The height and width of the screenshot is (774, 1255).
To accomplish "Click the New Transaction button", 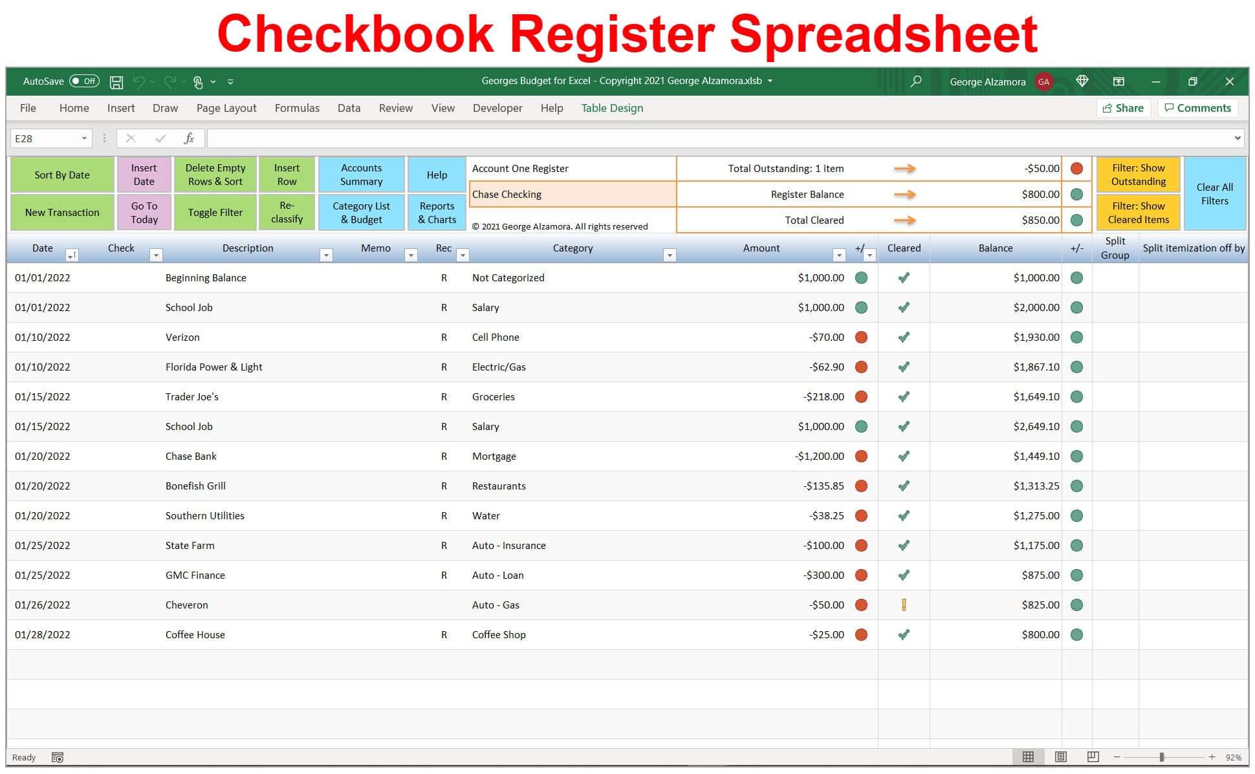I will pyautogui.click(x=62, y=213).
